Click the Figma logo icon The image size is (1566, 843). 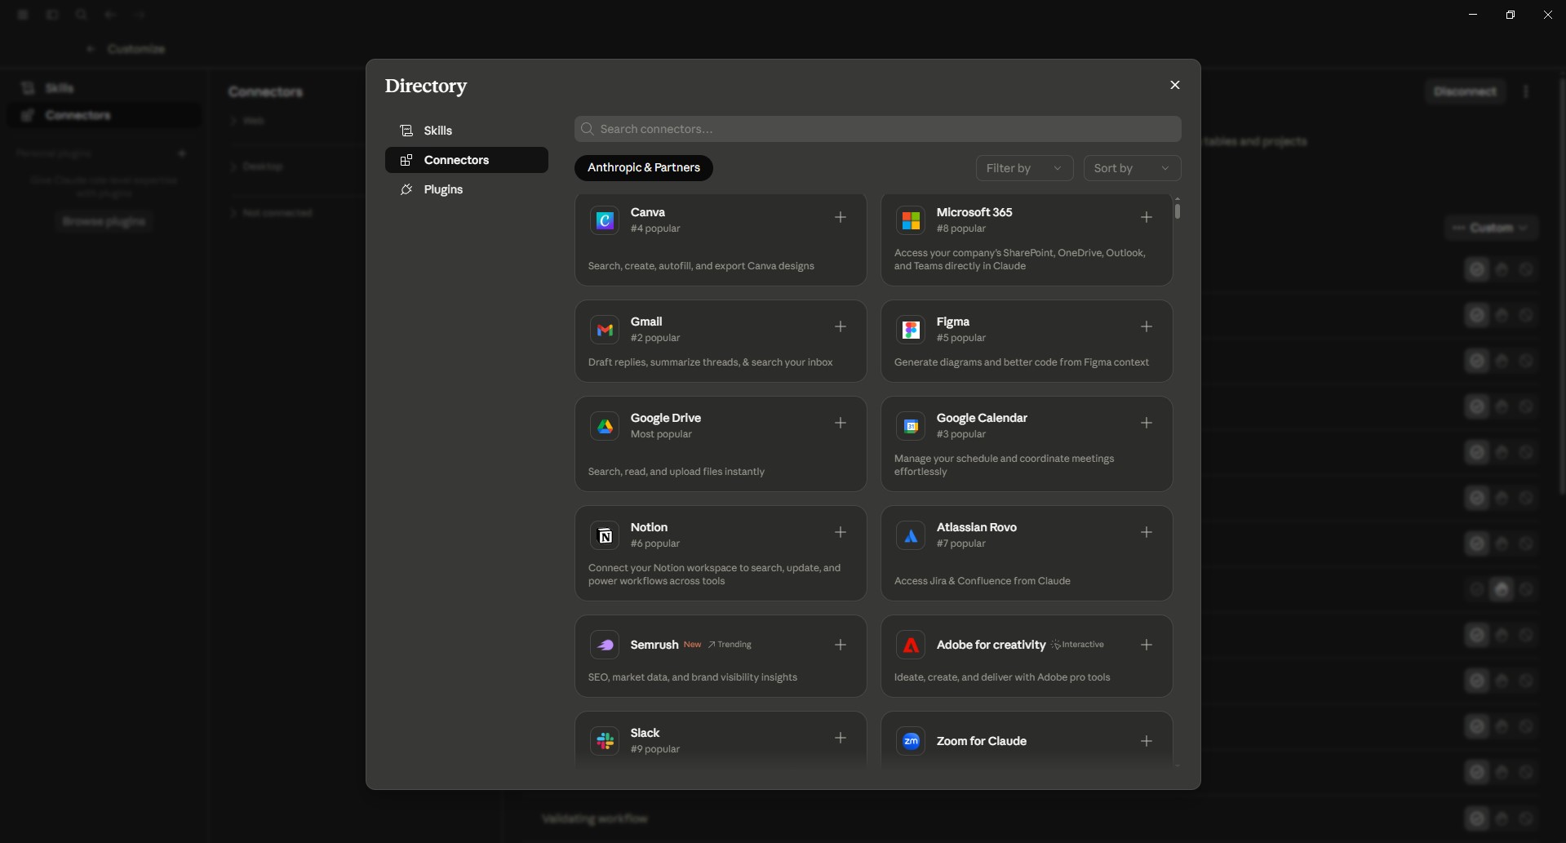click(x=911, y=330)
